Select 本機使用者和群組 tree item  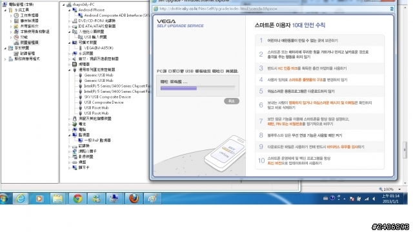click(x=35, y=32)
